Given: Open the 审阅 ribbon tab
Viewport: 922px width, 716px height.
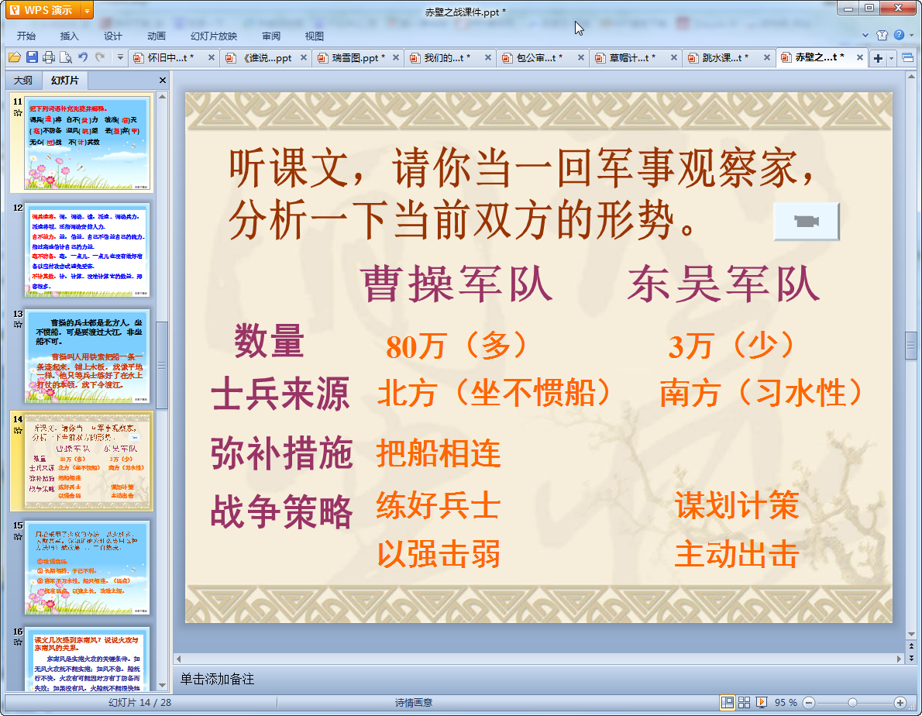Looking at the screenshot, I should 271,36.
